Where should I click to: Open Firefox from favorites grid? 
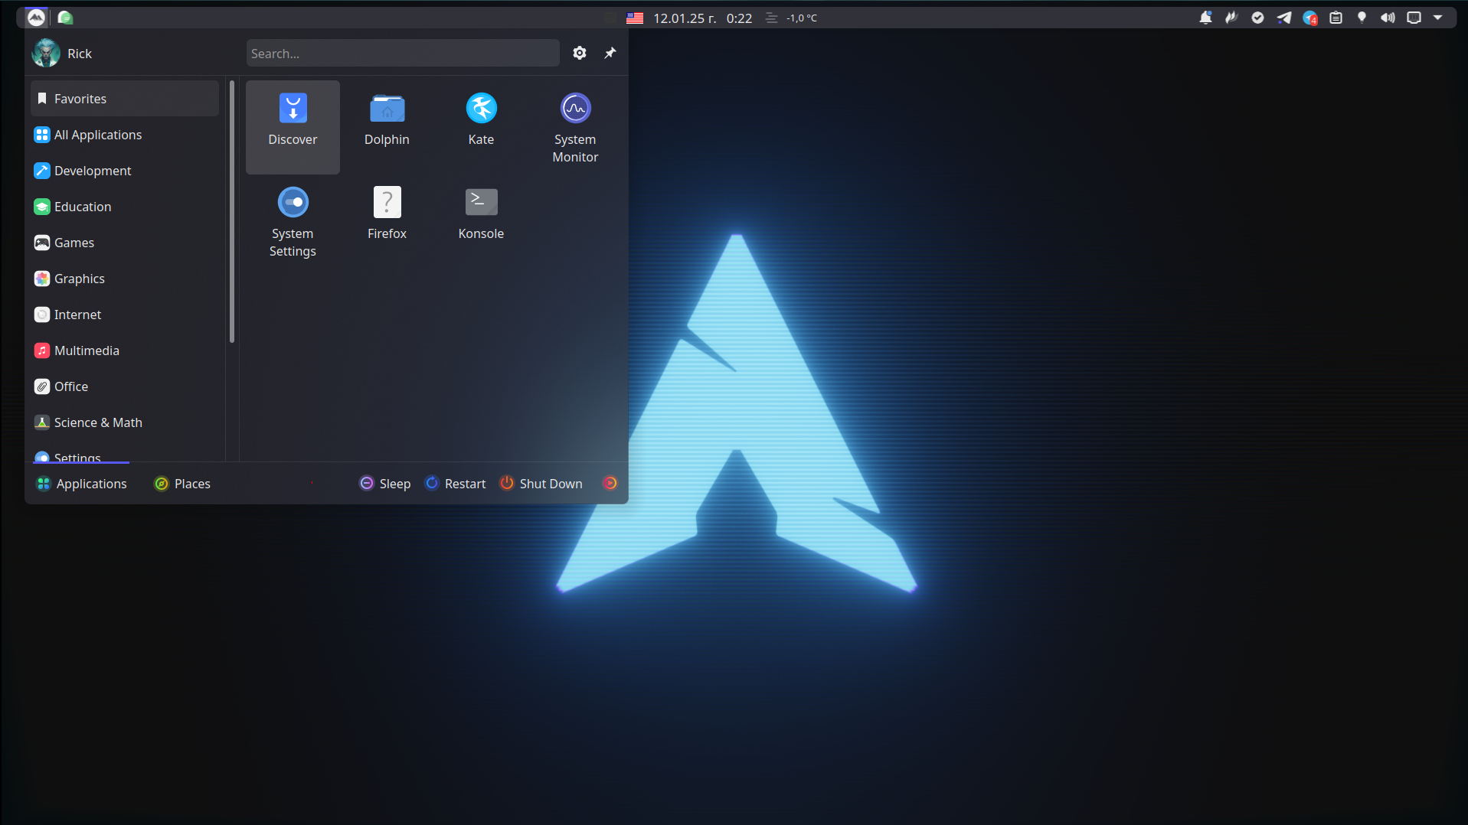[x=387, y=214]
